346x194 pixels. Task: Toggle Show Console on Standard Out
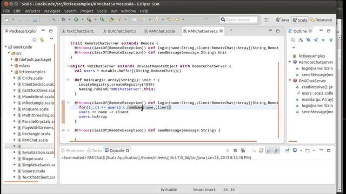click(x=269, y=150)
